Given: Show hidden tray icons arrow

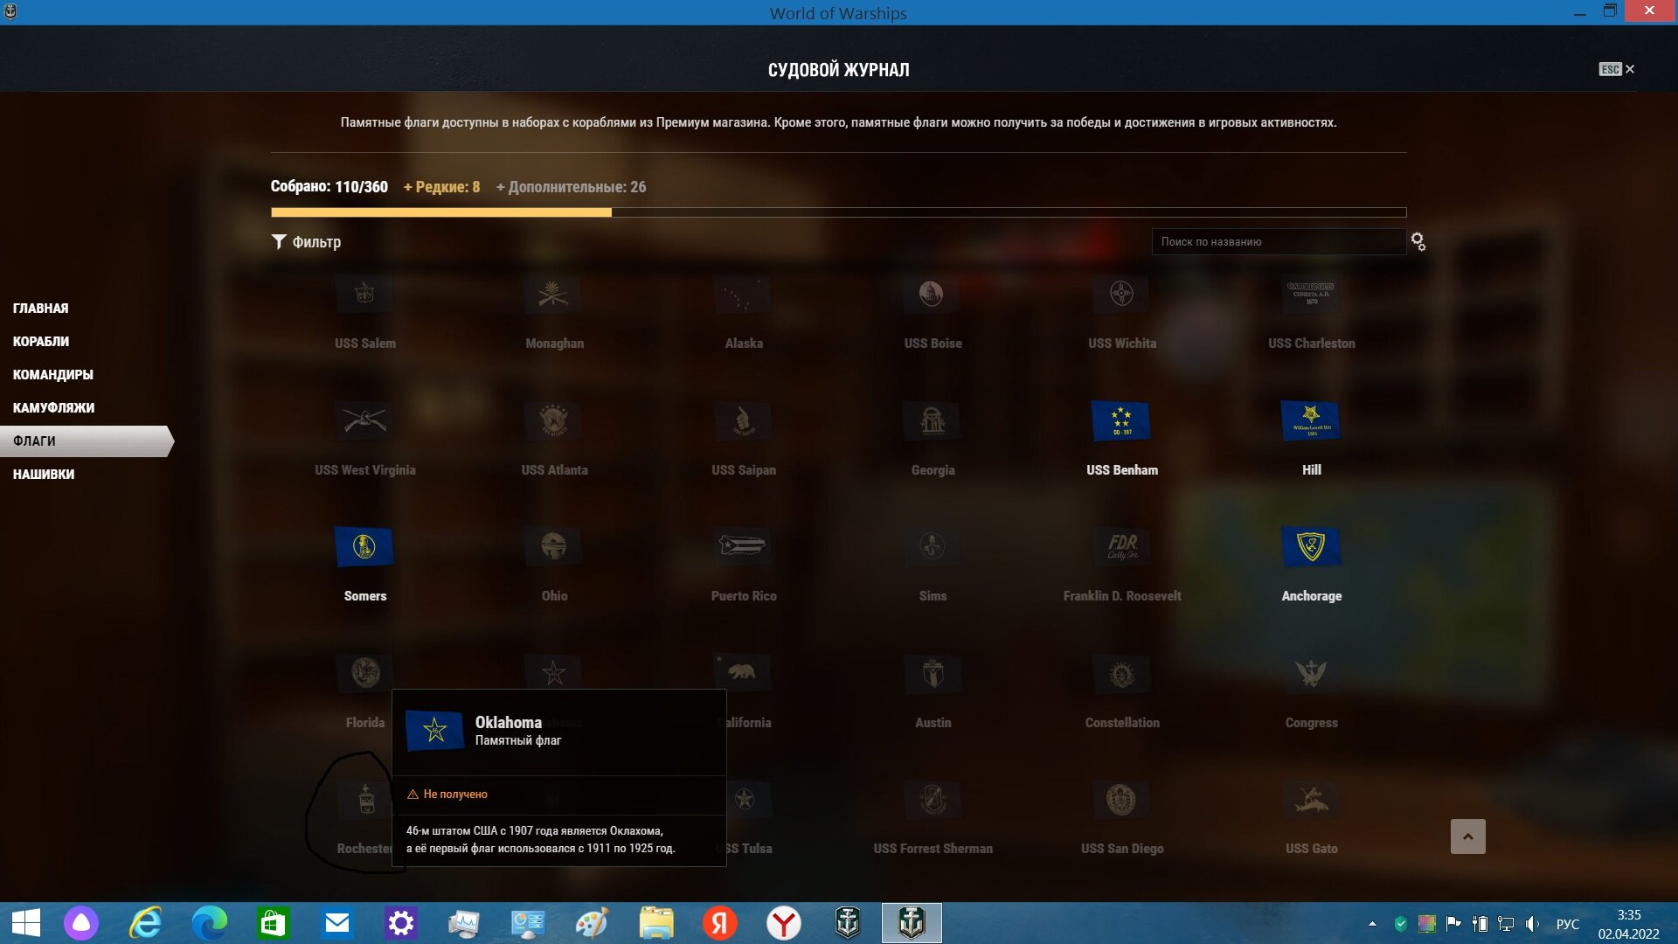Looking at the screenshot, I should pos(1371,924).
